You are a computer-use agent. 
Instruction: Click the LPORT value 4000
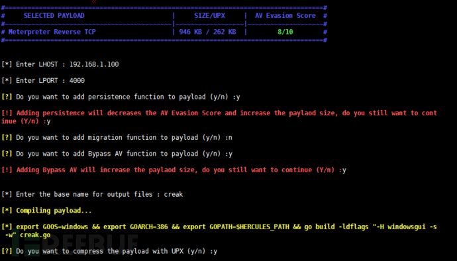pos(77,81)
